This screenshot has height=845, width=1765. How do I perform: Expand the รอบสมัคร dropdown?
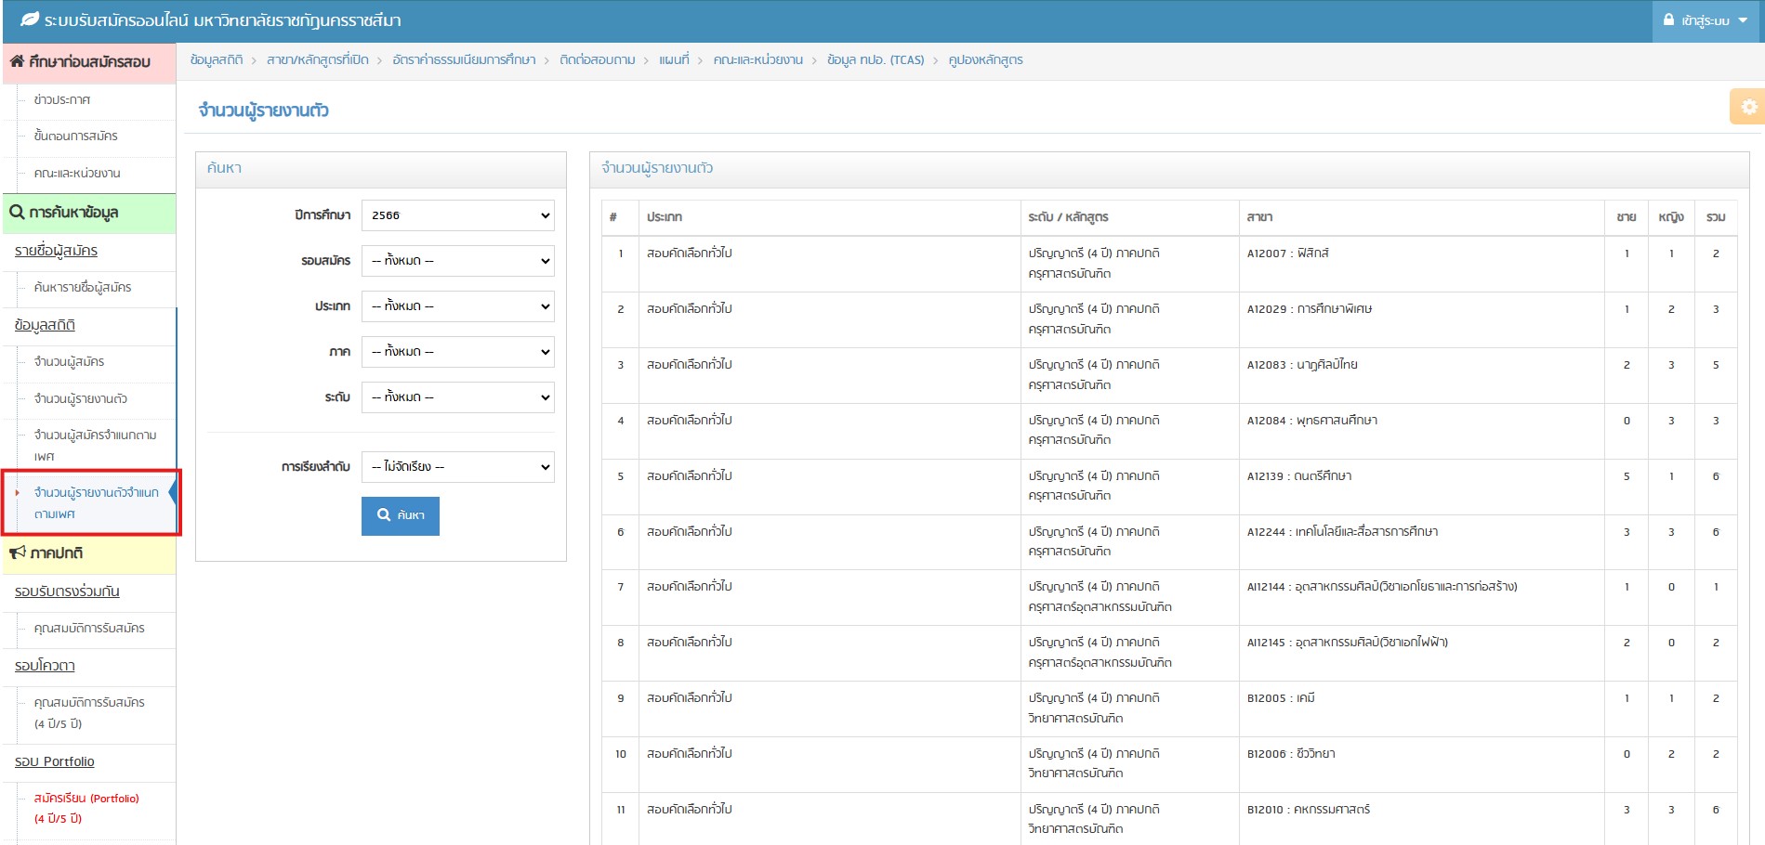click(x=458, y=261)
